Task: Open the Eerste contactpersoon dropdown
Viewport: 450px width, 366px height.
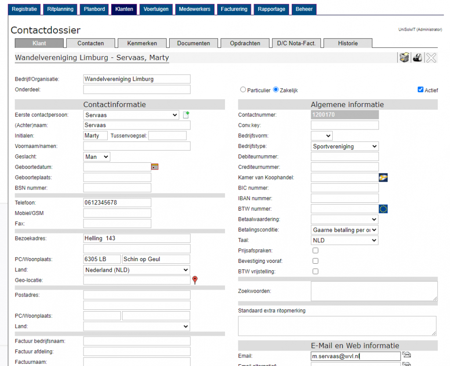Action: coord(131,115)
